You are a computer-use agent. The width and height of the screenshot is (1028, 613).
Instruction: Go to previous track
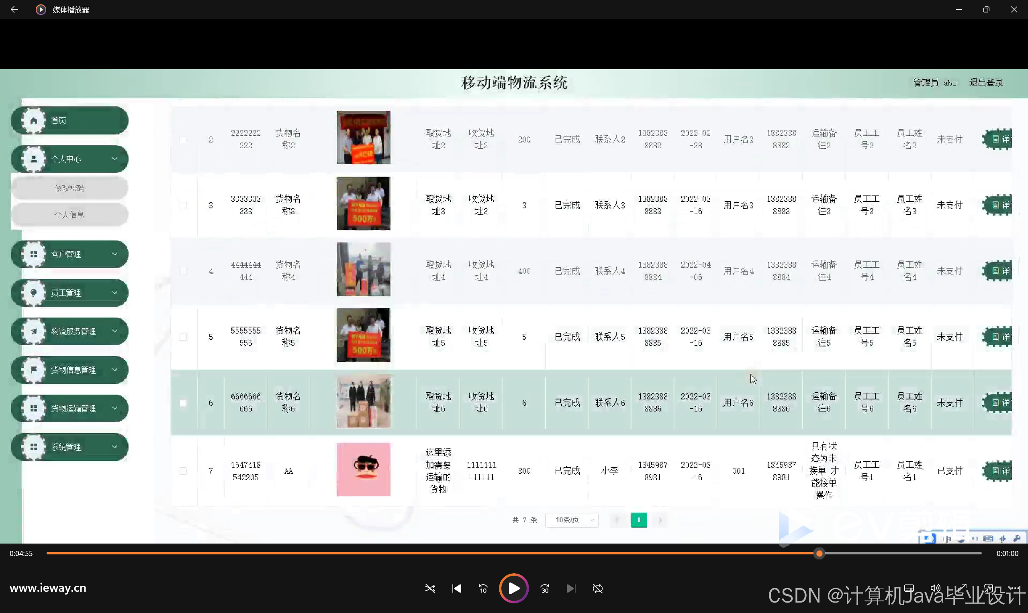point(456,588)
